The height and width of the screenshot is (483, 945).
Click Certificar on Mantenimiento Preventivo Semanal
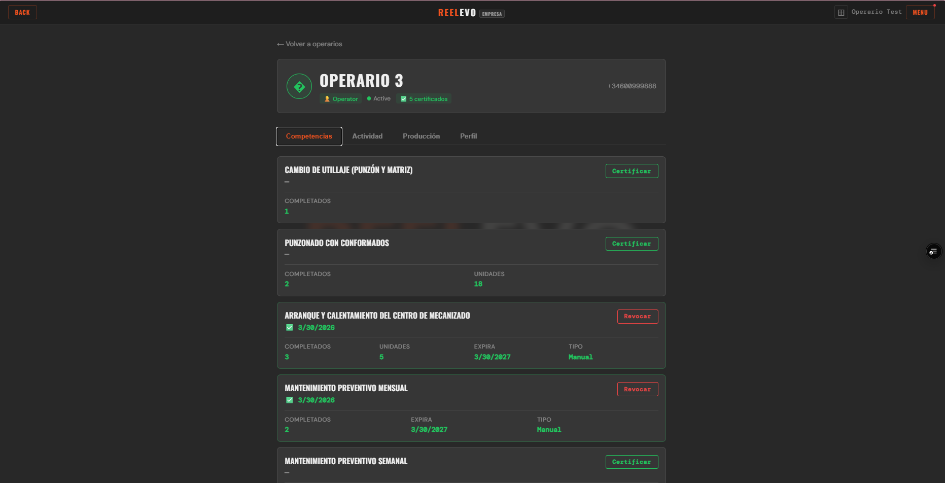pos(632,462)
